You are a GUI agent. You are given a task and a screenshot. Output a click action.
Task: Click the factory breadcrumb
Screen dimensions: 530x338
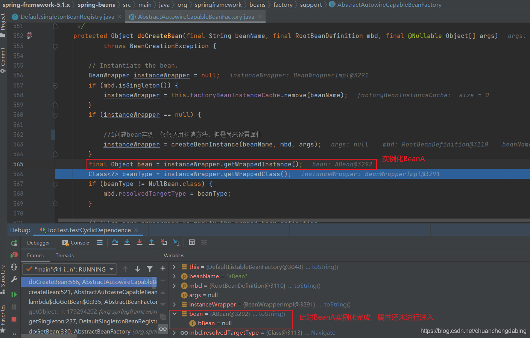(283, 5)
